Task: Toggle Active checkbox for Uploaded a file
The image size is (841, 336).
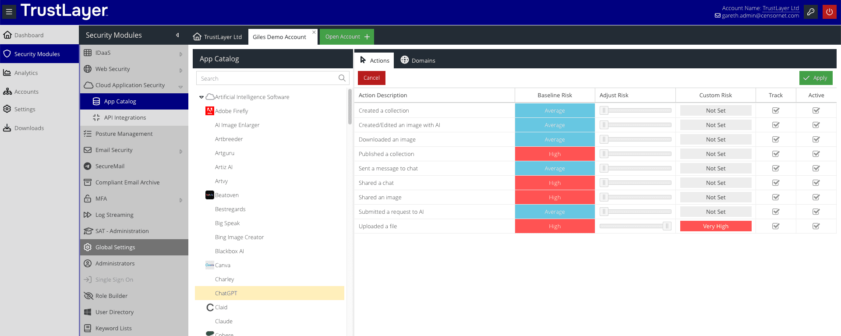Action: coord(816,226)
